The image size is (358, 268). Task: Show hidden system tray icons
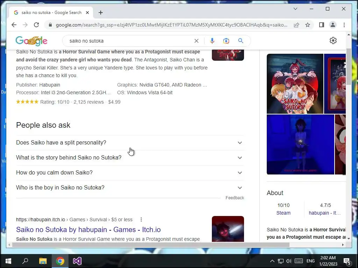pos(272,261)
